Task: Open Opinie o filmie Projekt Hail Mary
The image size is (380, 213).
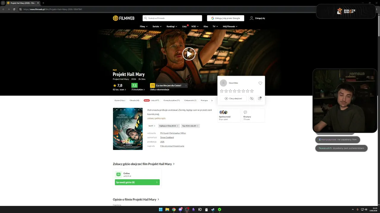Action: pos(136,200)
